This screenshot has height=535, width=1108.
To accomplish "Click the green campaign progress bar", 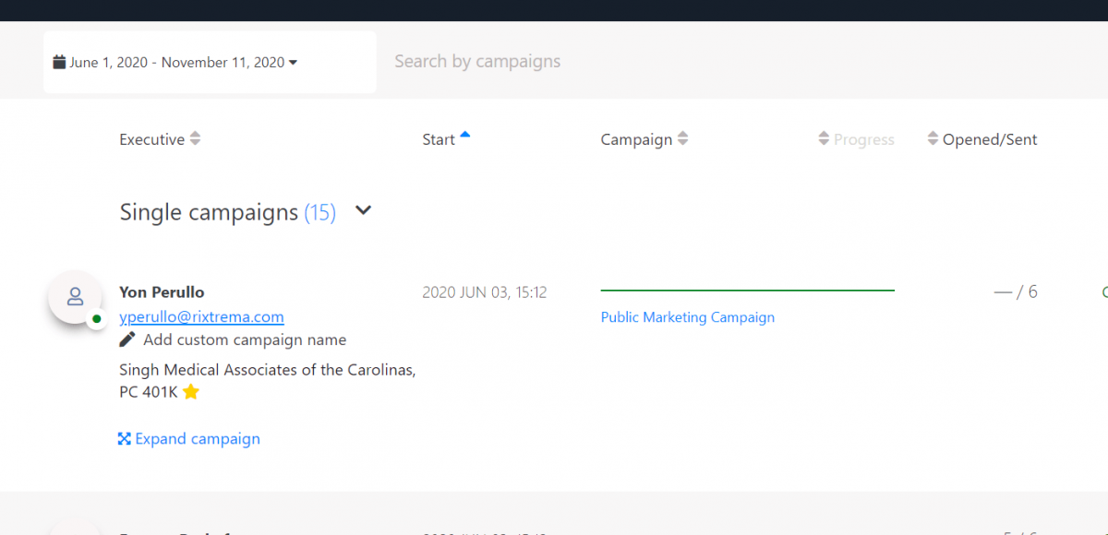I will (x=747, y=291).
